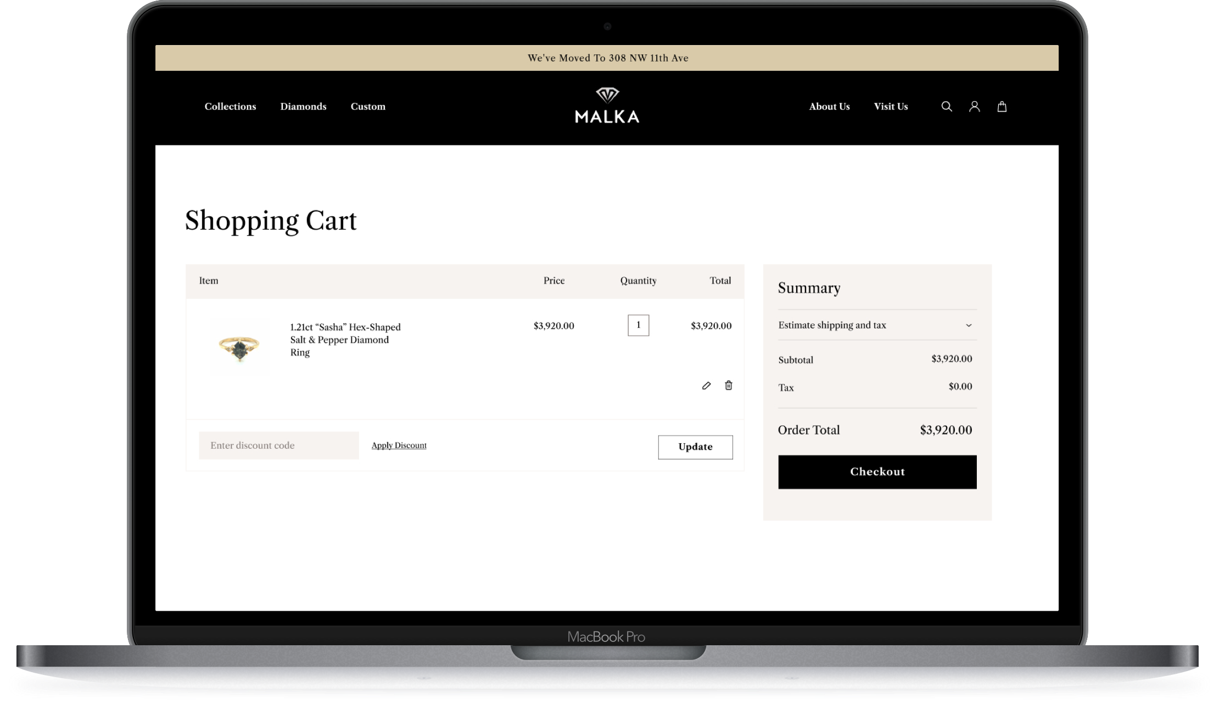Open the search magnifier icon
1219x704 pixels.
947,107
